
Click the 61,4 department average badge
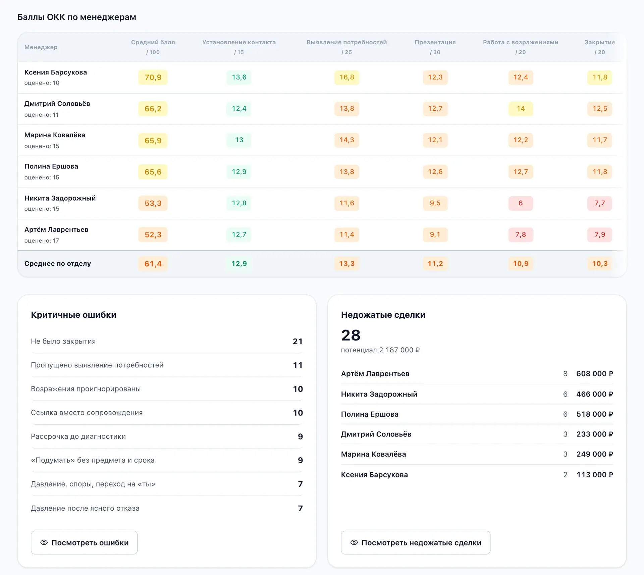[153, 264]
